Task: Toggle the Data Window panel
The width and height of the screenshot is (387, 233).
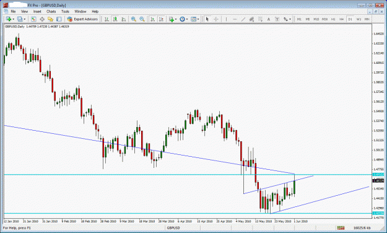Action: tap(42, 19)
